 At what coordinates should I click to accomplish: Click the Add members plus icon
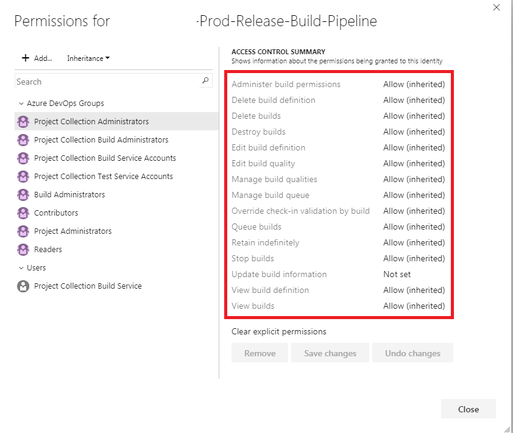(24, 58)
